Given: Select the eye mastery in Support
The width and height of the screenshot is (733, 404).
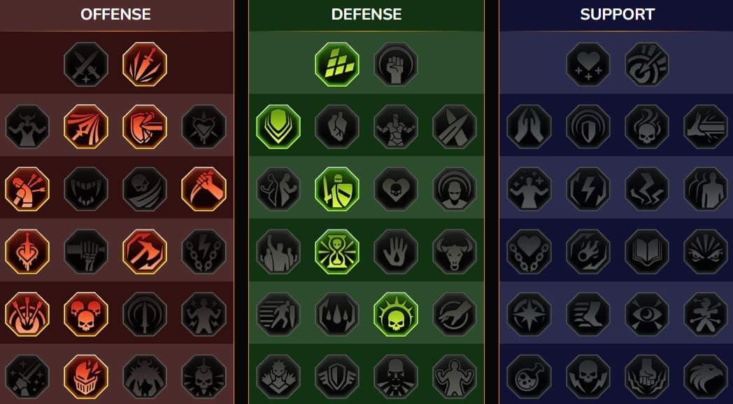Looking at the screenshot, I should (x=647, y=314).
